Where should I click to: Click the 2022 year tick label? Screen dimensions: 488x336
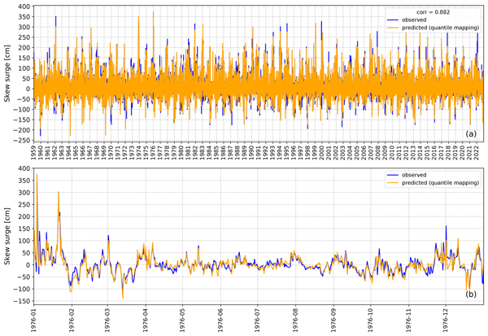pyautogui.click(x=476, y=152)
